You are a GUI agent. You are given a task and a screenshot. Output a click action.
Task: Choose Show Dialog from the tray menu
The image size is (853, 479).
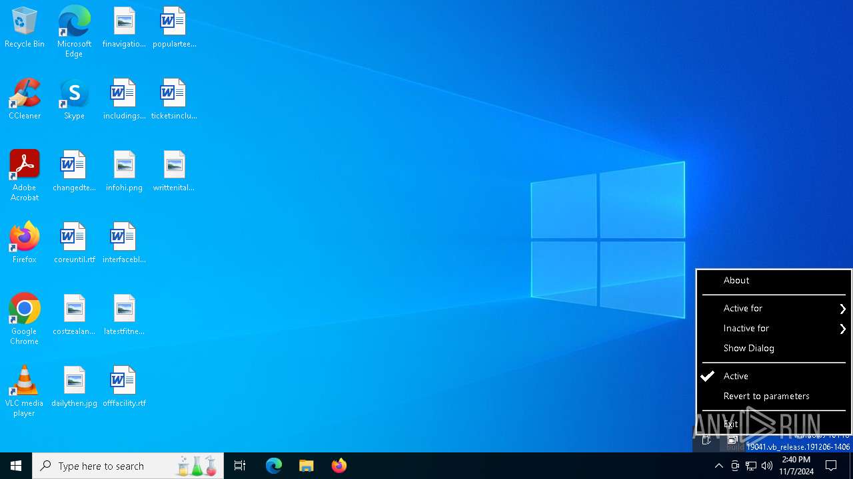[774, 349]
